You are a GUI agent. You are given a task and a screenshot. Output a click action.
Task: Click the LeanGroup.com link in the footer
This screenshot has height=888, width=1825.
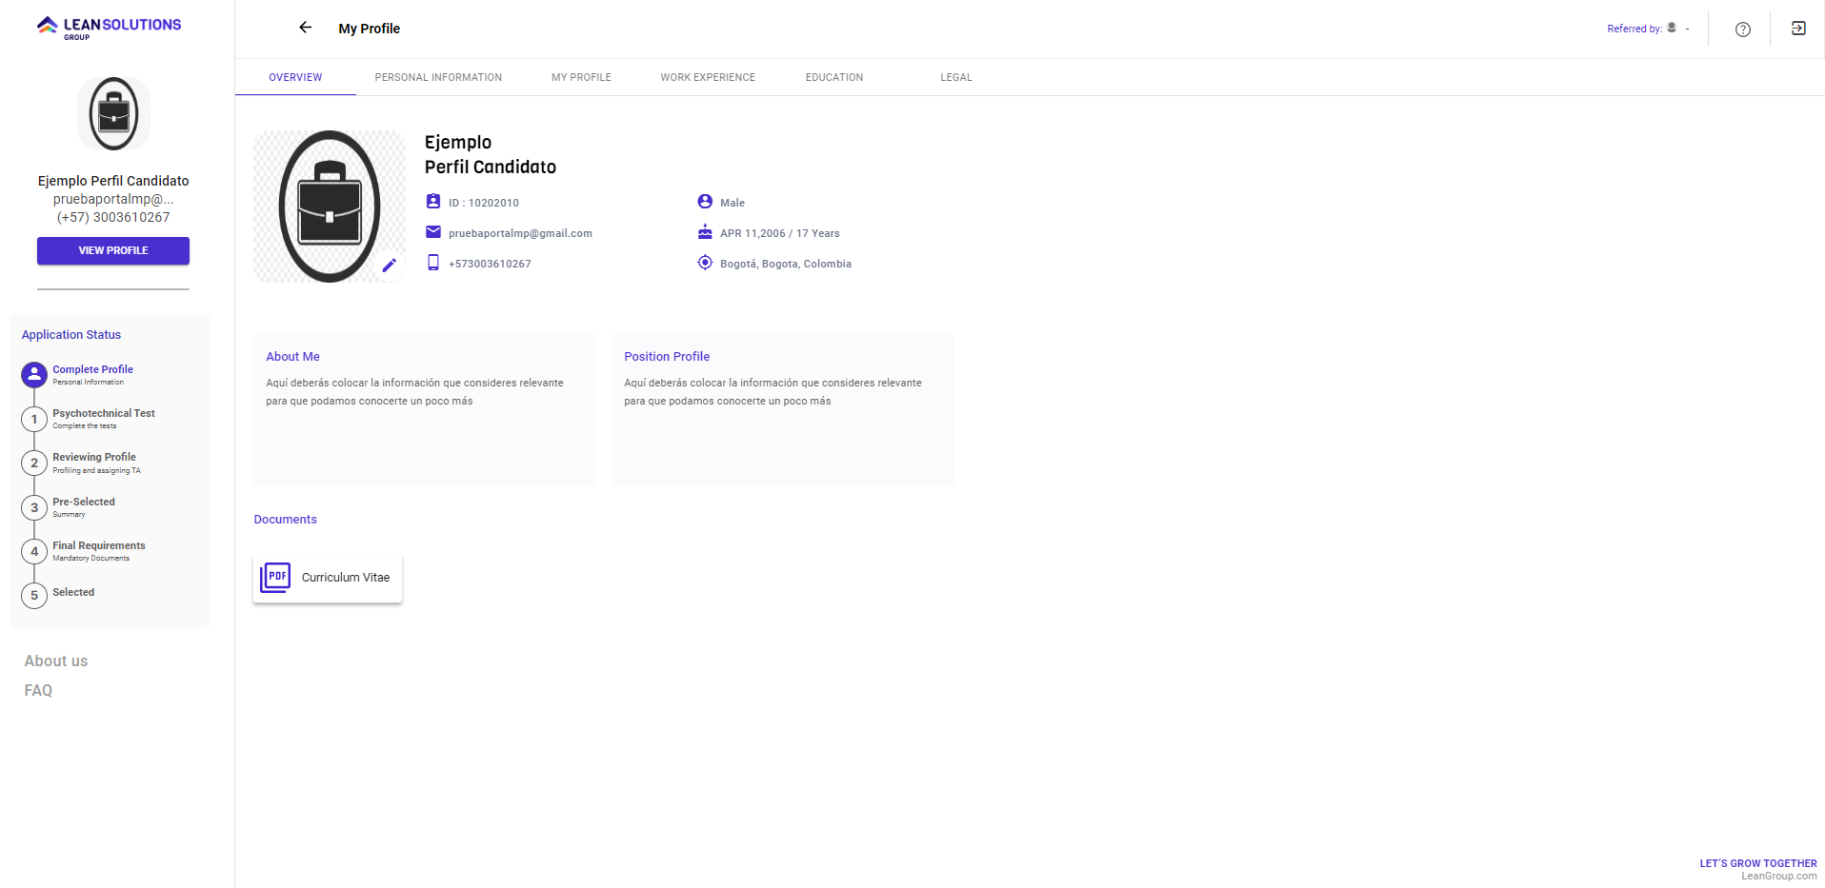pos(1779,876)
